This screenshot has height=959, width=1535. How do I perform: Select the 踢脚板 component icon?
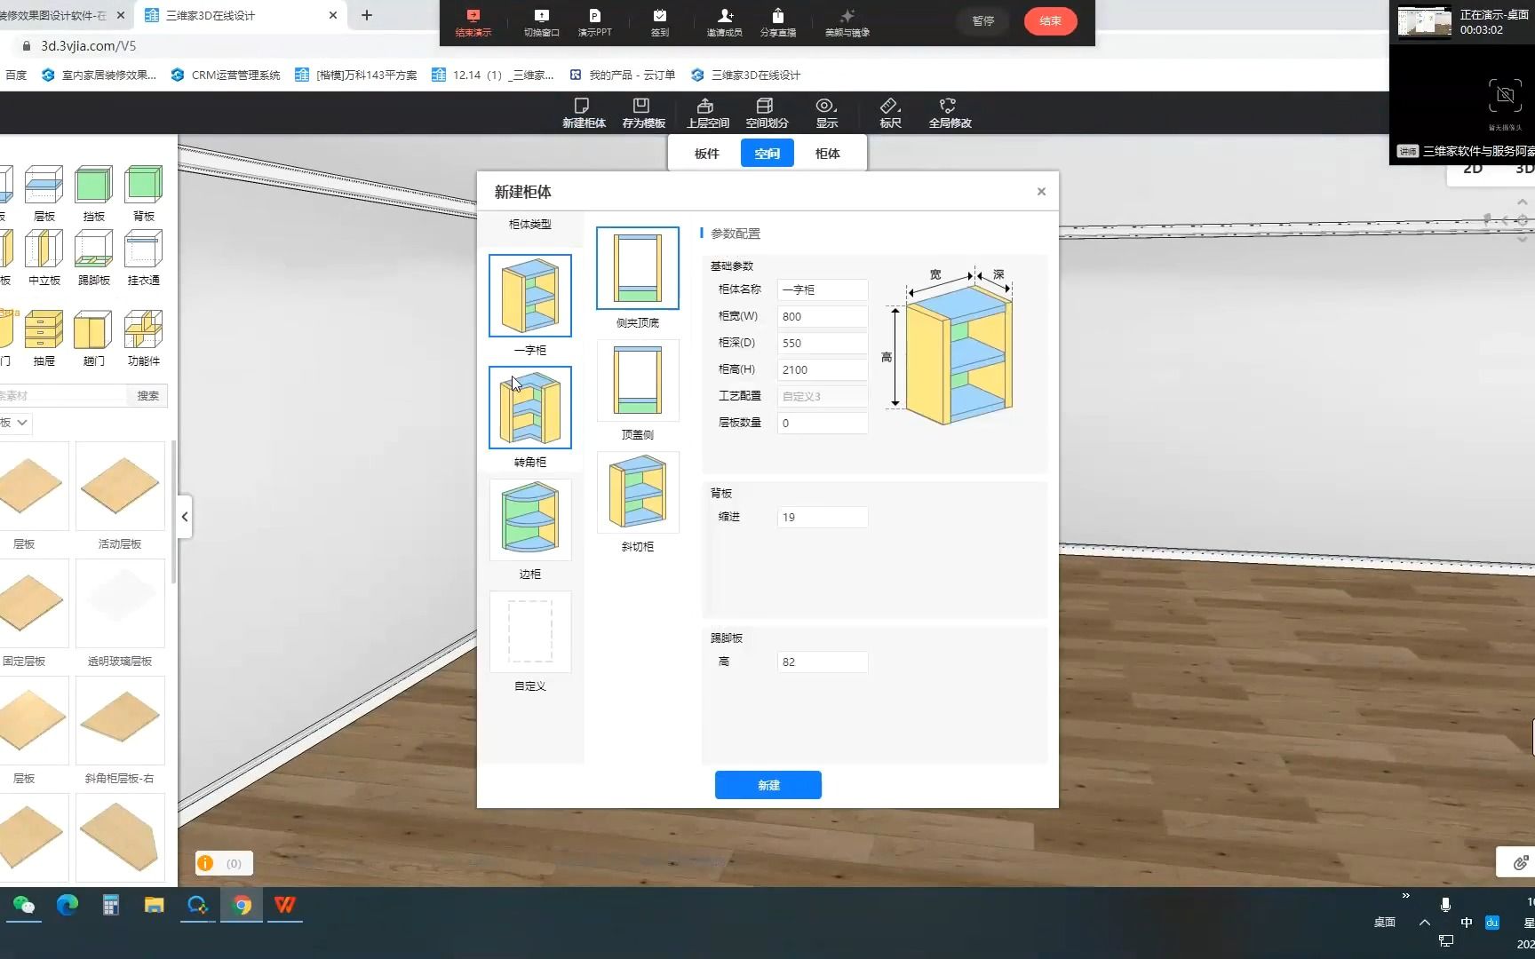coord(93,250)
